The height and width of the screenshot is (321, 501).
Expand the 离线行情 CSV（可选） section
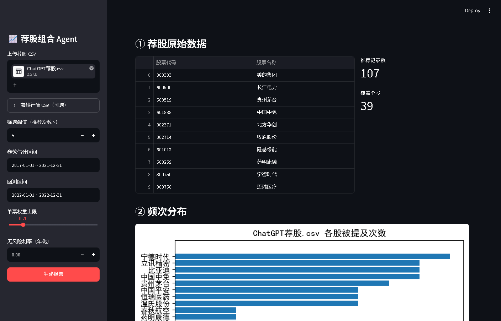coord(53,105)
